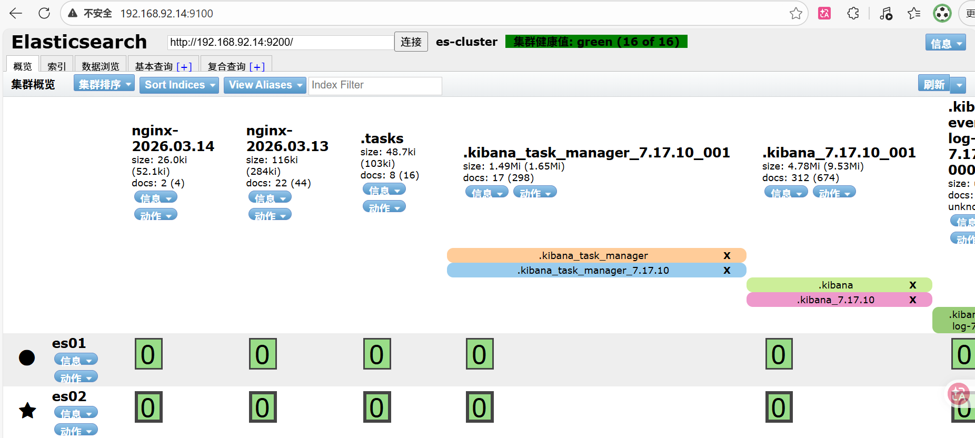Focus the Elasticsearch connection URL field
975x438 pixels.
pos(281,43)
